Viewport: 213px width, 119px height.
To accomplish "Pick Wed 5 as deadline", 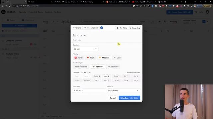I will [x=106, y=76].
